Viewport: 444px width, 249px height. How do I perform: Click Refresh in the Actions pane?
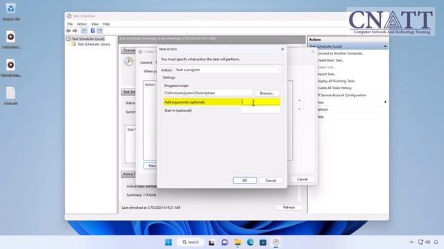point(322,109)
